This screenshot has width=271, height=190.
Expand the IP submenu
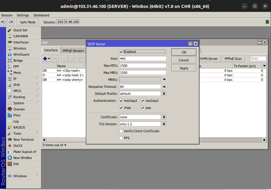[37, 79]
